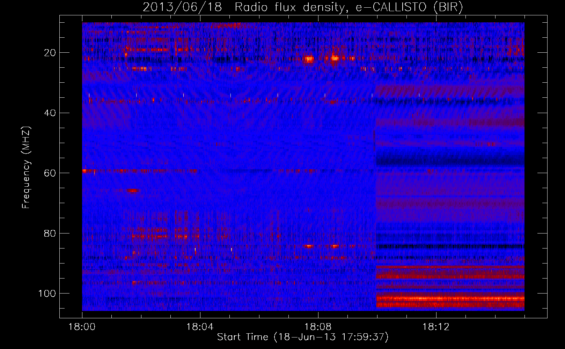Click the '18:08' time tick label
565x349 pixels.
coord(318,327)
